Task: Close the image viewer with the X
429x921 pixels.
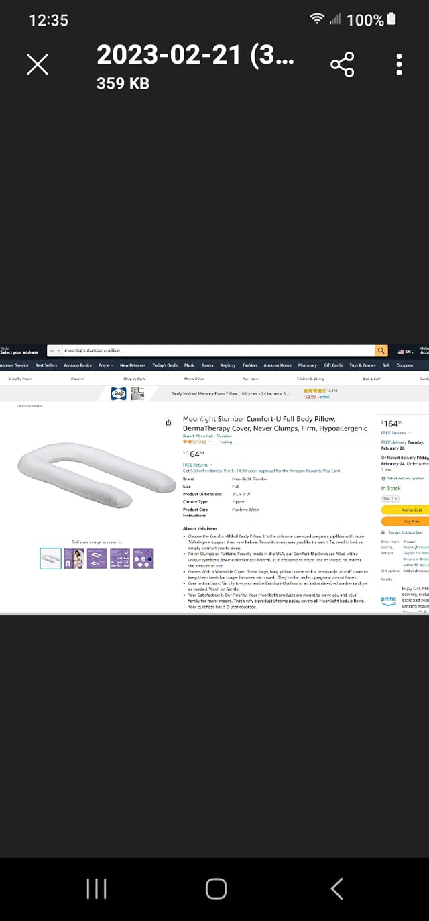Action: (x=38, y=64)
